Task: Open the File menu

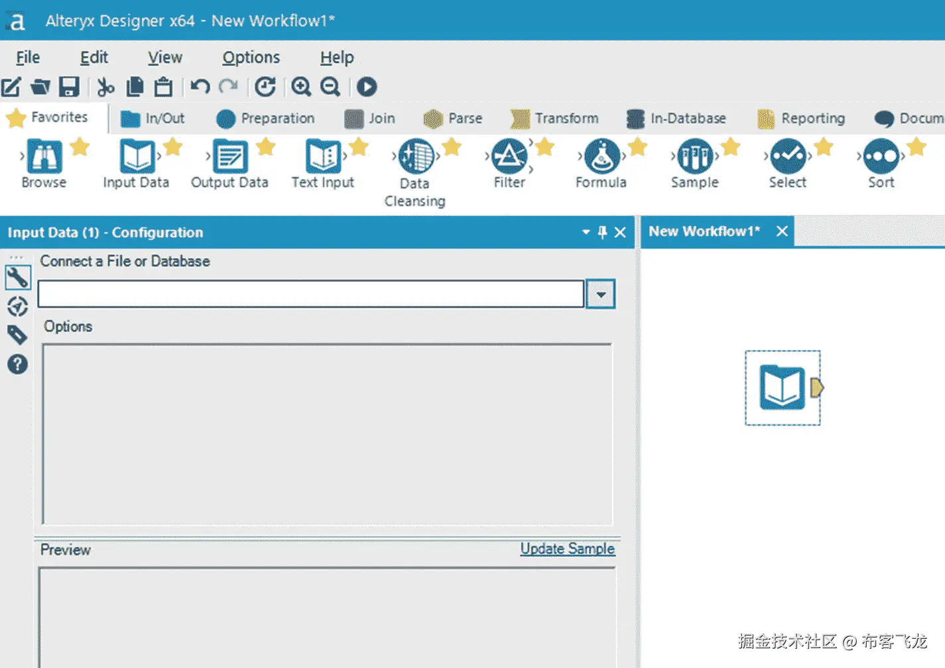Action: (28, 58)
